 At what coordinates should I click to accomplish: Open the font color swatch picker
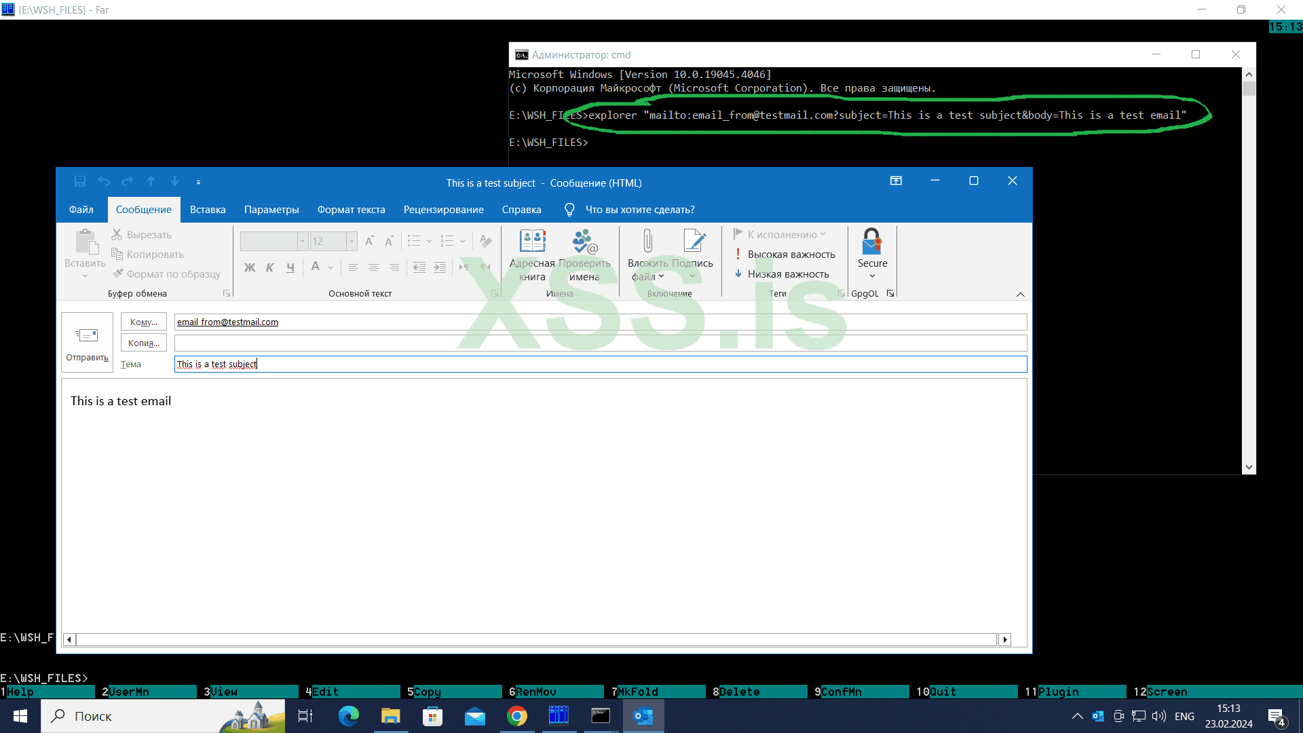[331, 267]
